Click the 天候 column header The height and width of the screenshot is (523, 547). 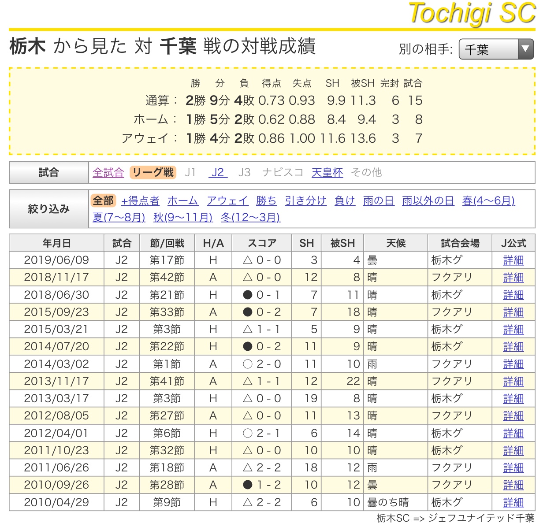[x=396, y=243]
